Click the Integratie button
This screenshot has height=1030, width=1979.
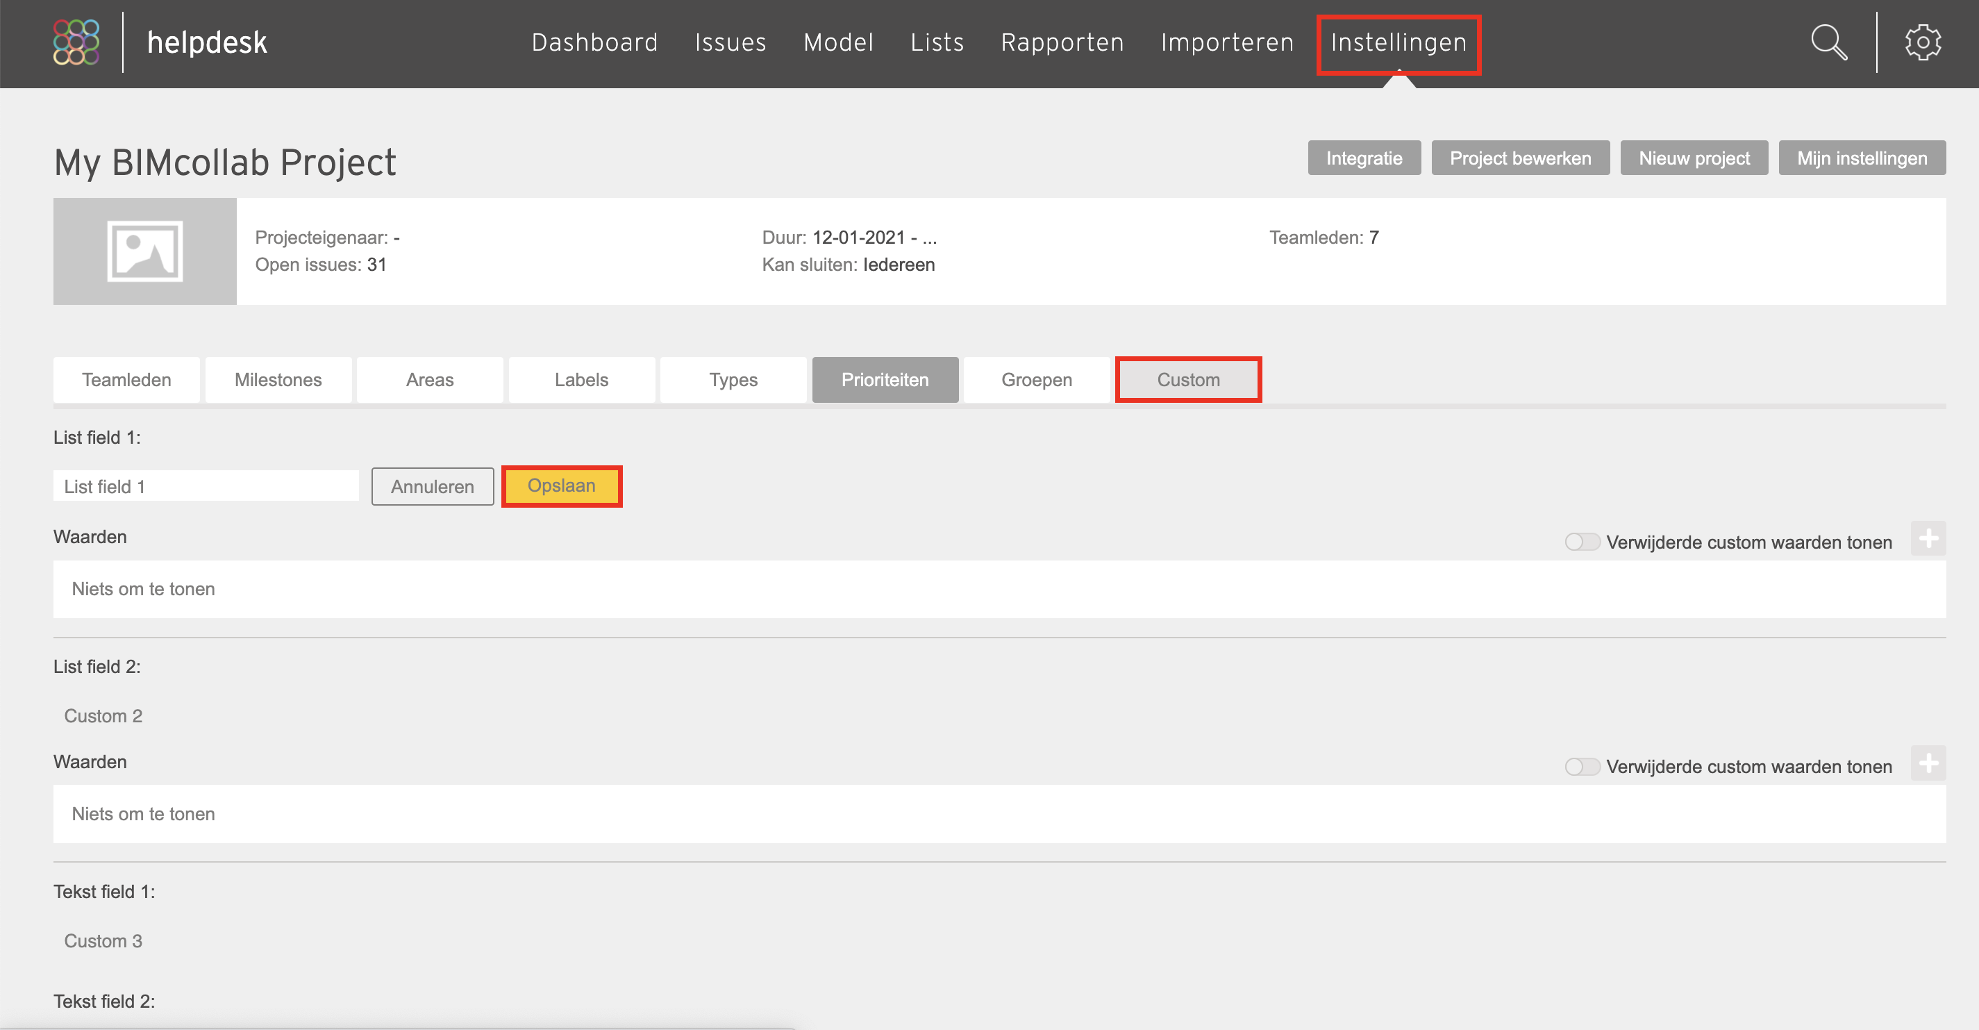pos(1364,158)
